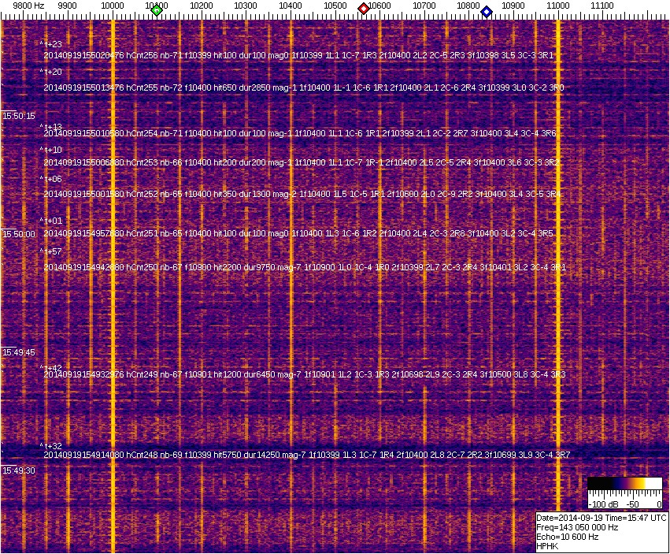Click the ^t+57 event marker
Viewport: 670px width, 554px height.
[x=52, y=252]
